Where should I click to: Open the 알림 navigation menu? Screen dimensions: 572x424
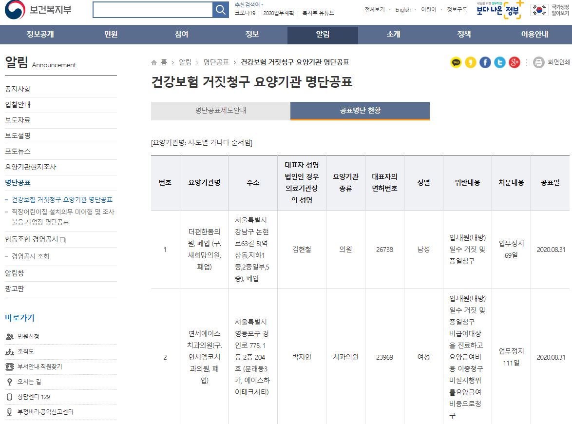(322, 35)
